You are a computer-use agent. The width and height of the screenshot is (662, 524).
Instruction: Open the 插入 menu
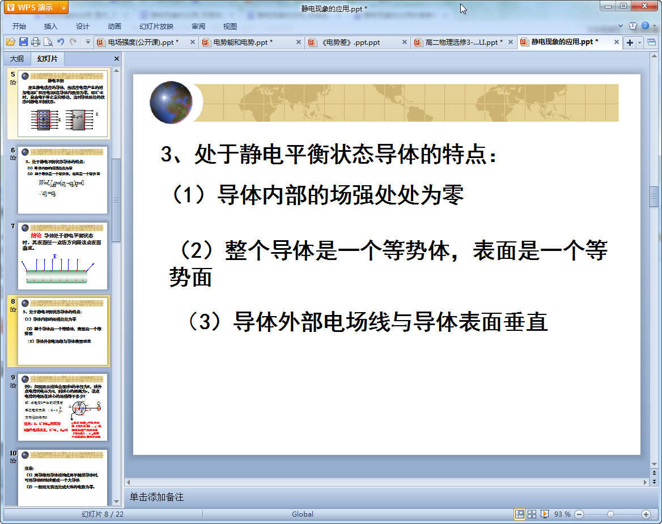pos(51,26)
